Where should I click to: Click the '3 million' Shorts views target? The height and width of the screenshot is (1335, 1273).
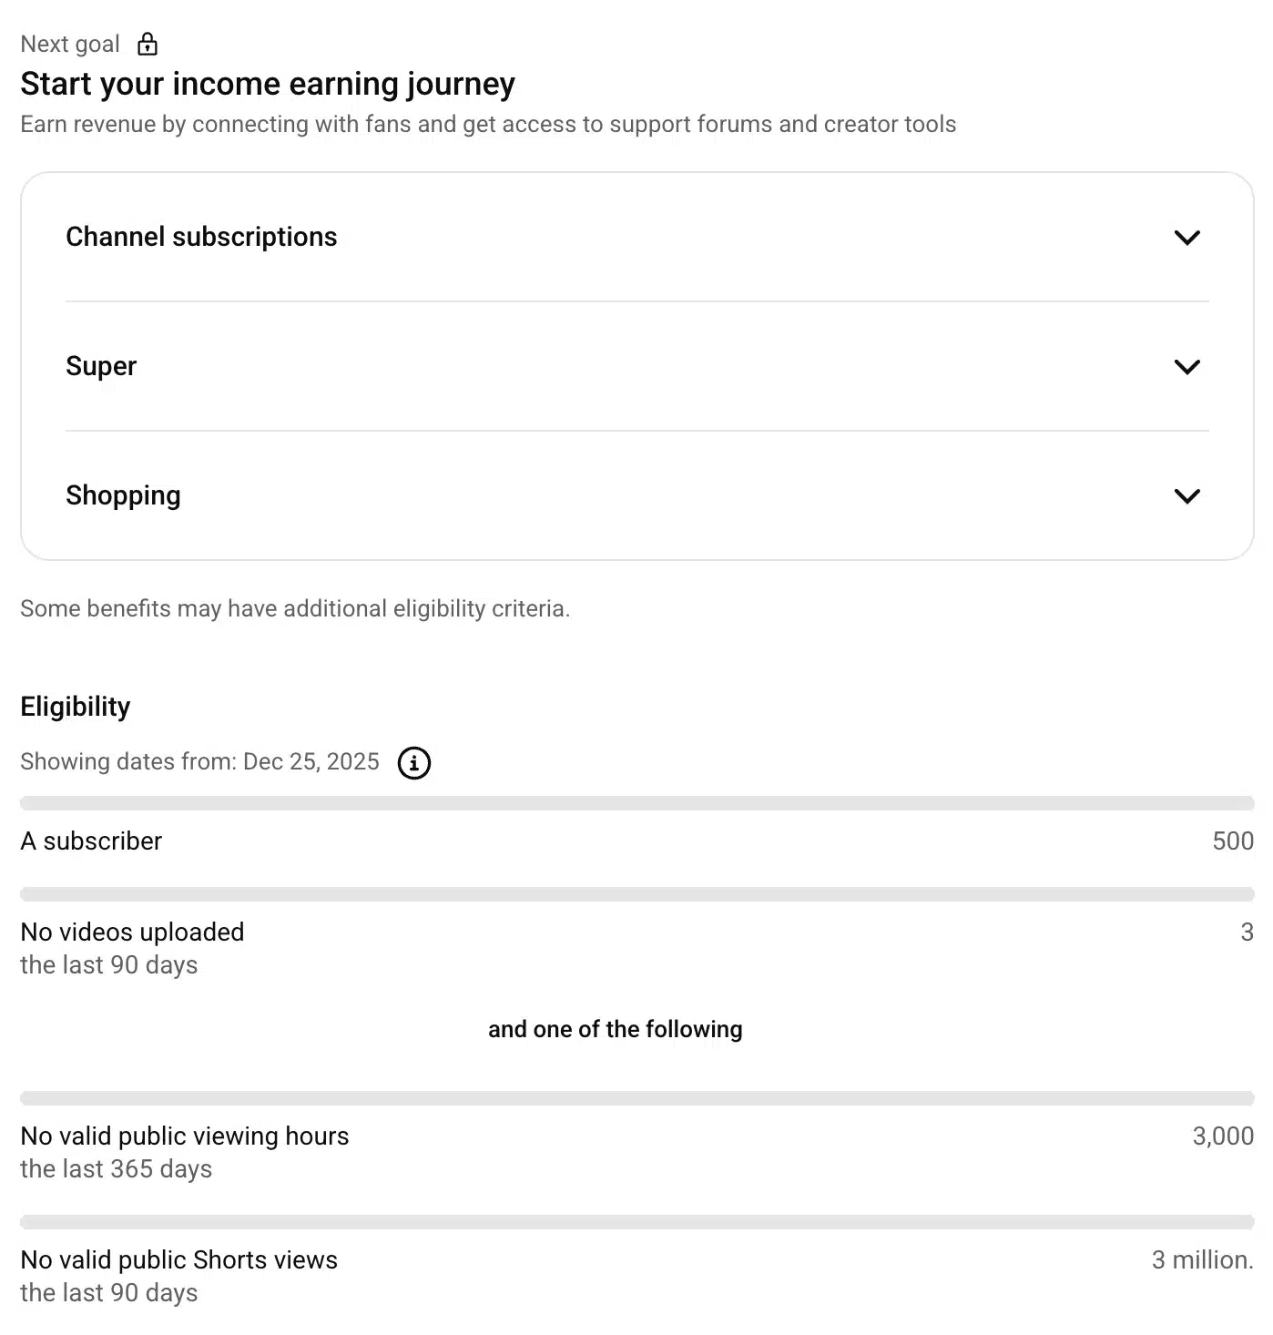(x=1200, y=1259)
